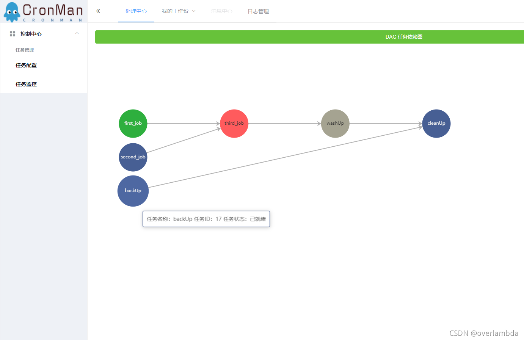Click the 任务管理 group label
The image size is (524, 340).
click(x=25, y=50)
